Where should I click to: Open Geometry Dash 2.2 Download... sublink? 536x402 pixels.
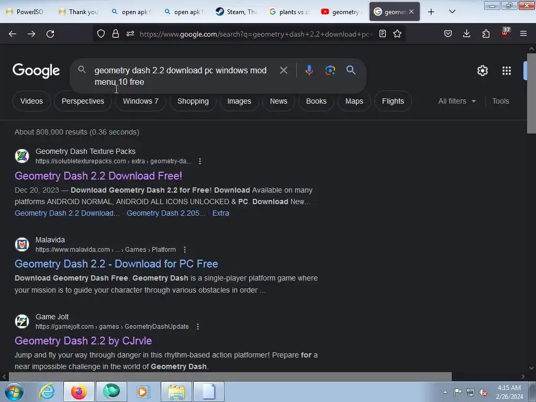[67, 213]
